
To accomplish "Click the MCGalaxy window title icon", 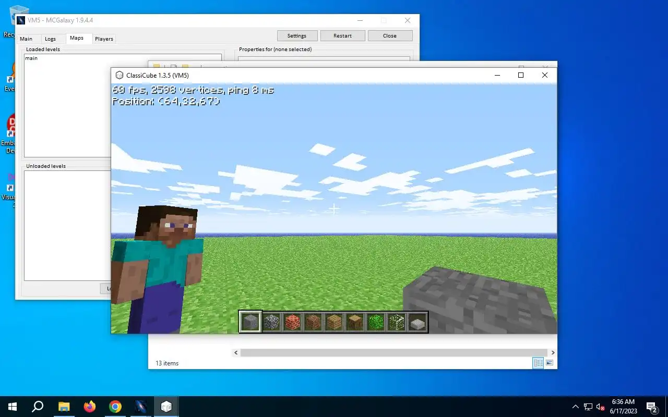I will click(x=21, y=20).
